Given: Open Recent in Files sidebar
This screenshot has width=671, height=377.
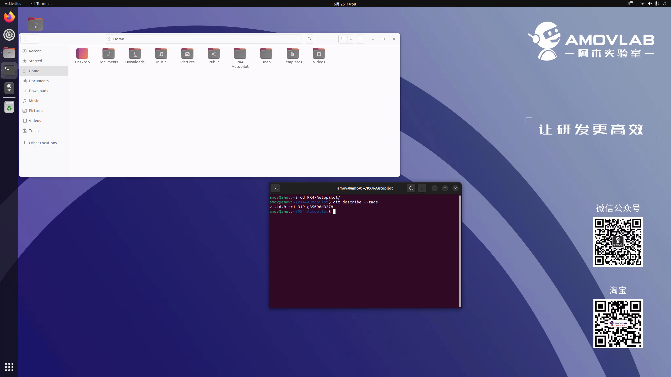Looking at the screenshot, I should (44, 51).
